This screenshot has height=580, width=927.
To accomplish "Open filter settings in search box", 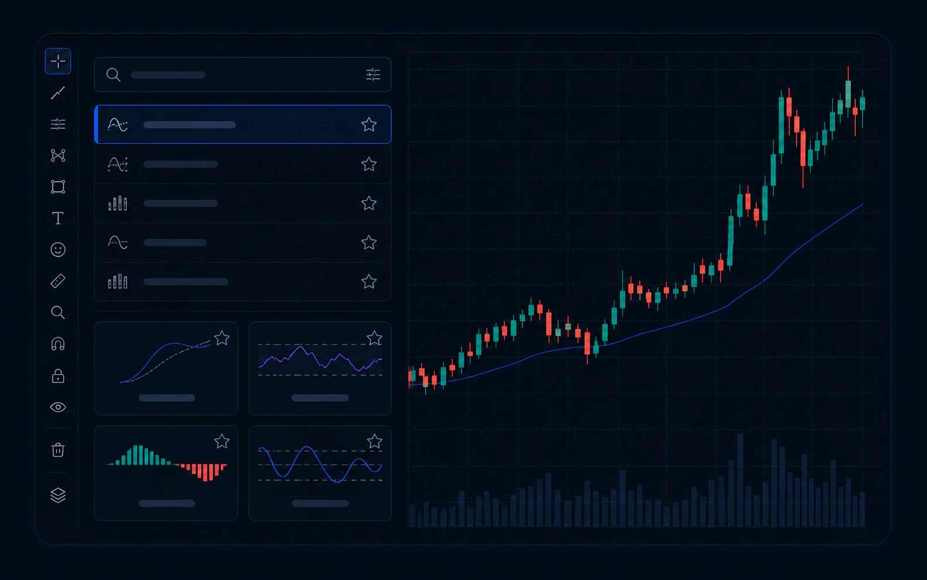I will tap(373, 75).
